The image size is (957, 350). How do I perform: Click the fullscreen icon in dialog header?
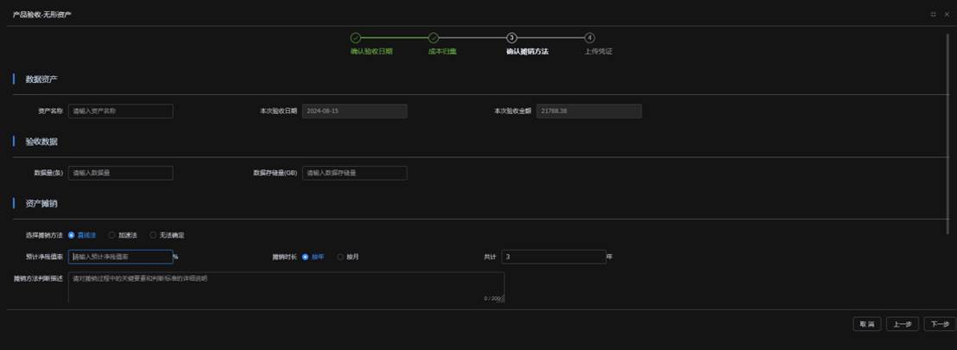[x=933, y=15]
